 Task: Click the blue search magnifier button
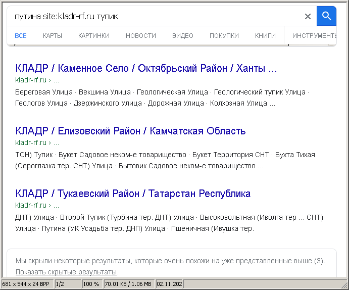(x=326, y=16)
